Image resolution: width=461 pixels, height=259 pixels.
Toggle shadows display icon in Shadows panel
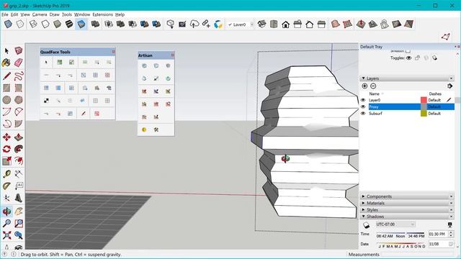click(366, 225)
